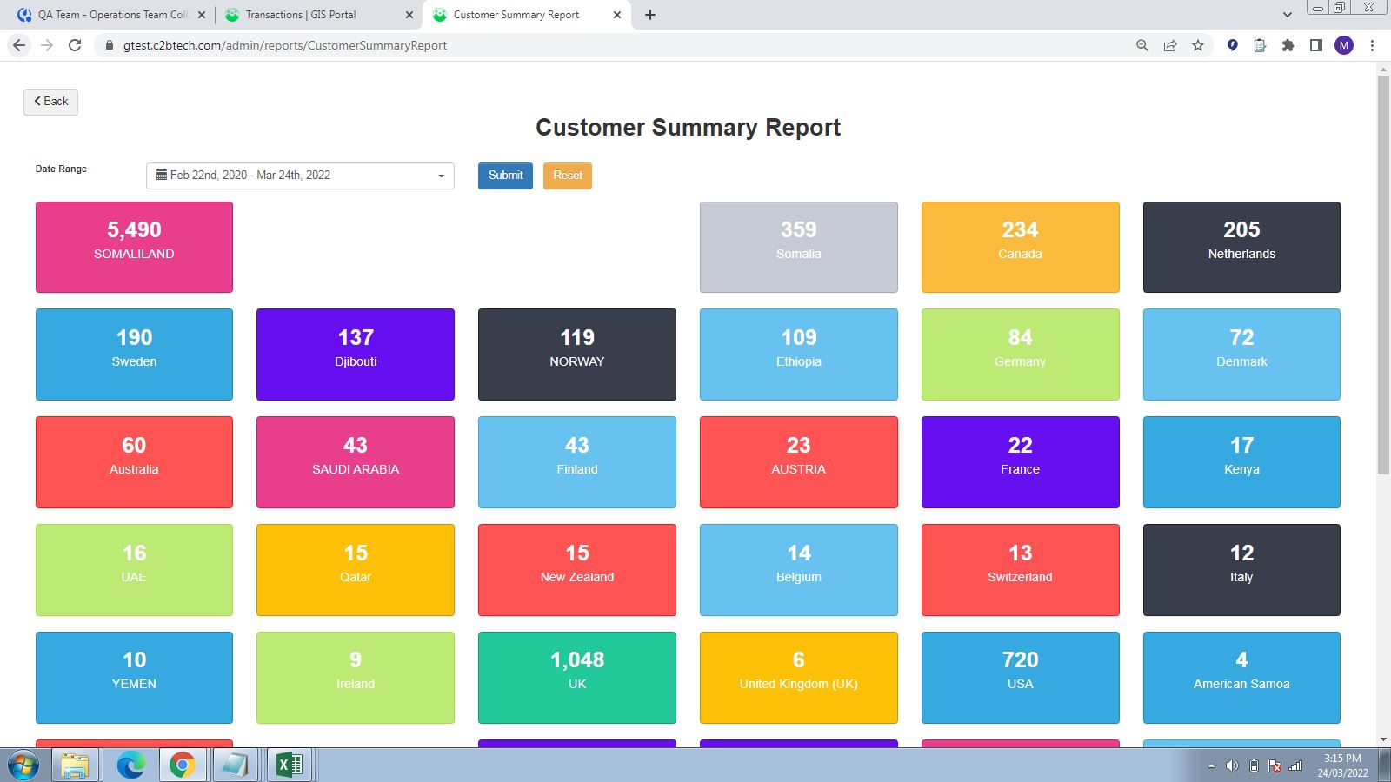Close the Customer Summary Report tab
The height and width of the screenshot is (782, 1391).
pos(617,15)
